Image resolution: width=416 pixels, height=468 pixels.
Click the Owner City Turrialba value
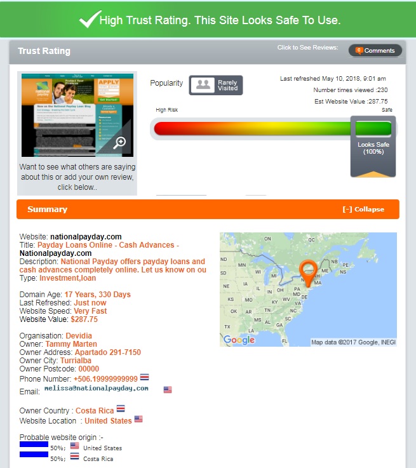(76, 360)
